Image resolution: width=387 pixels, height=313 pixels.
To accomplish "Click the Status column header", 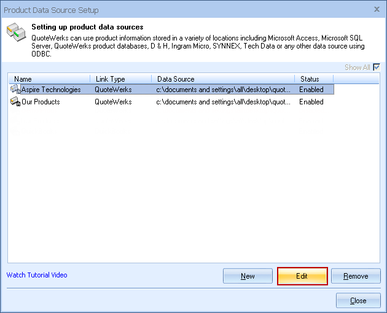I will [x=313, y=79].
